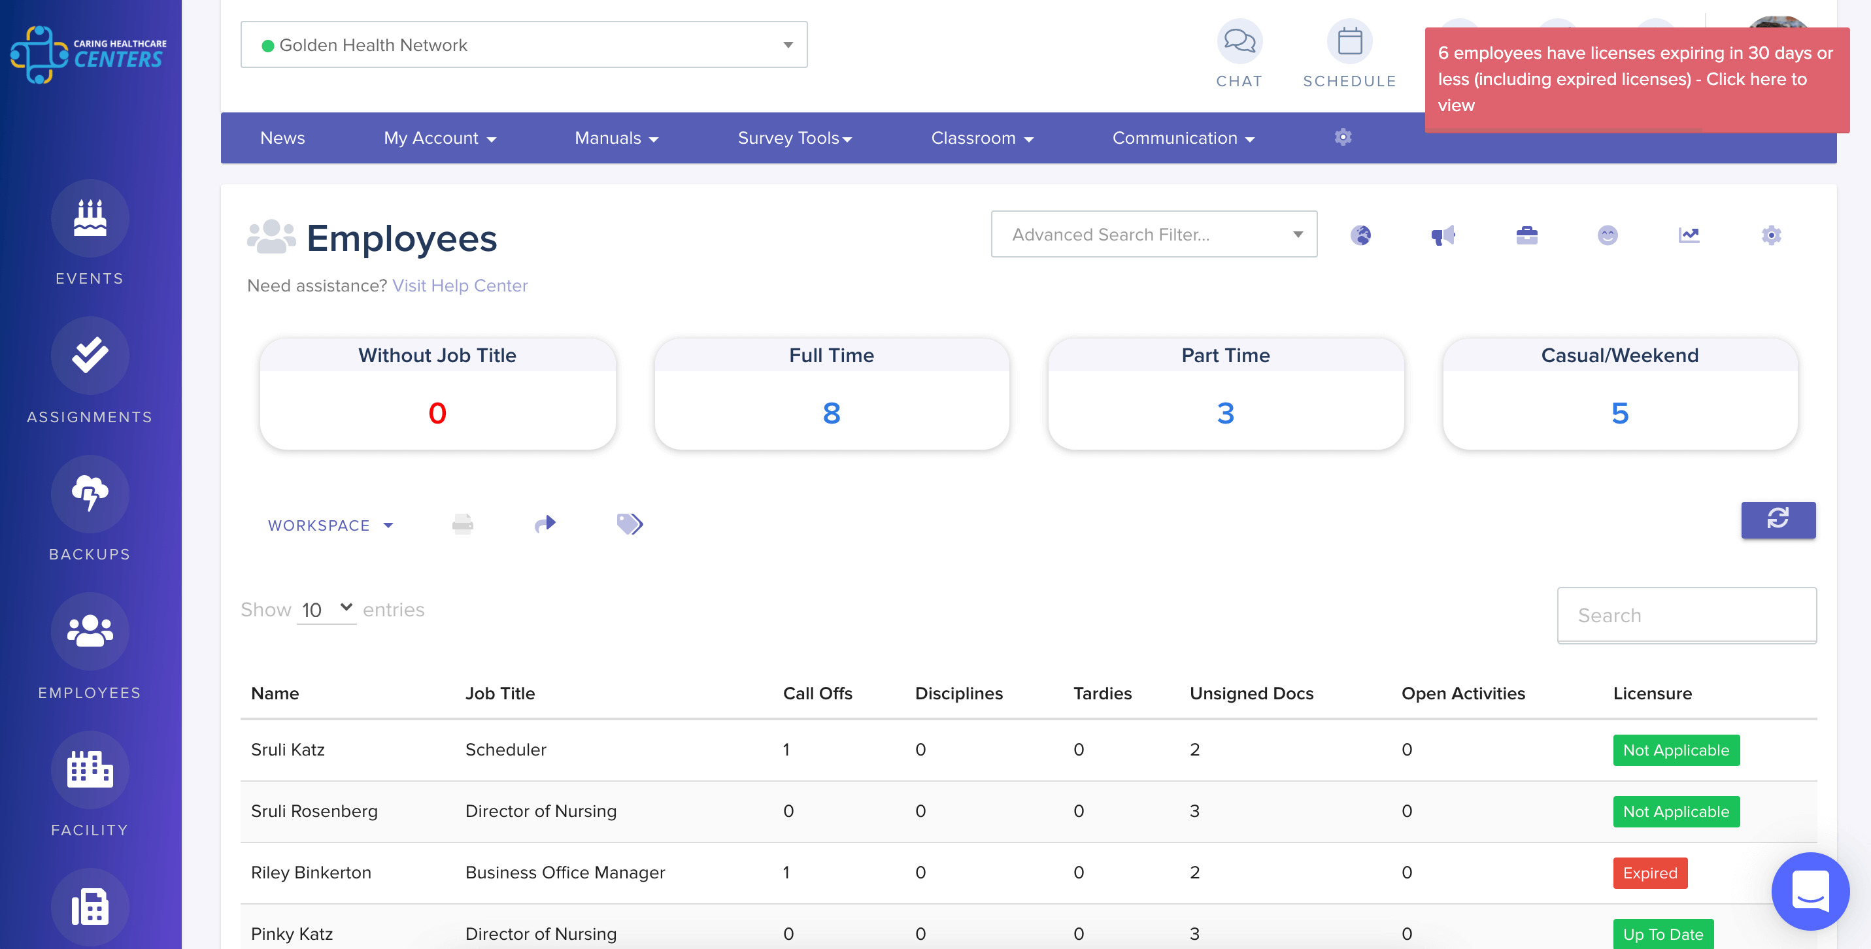Expand the Communication menu
This screenshot has width=1871, height=949.
(x=1183, y=138)
